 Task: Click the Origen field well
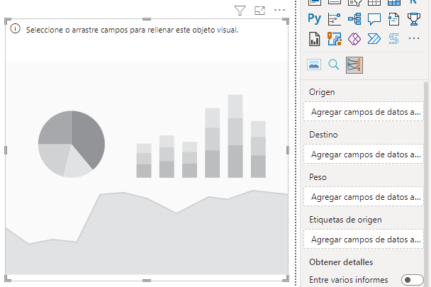364,112
